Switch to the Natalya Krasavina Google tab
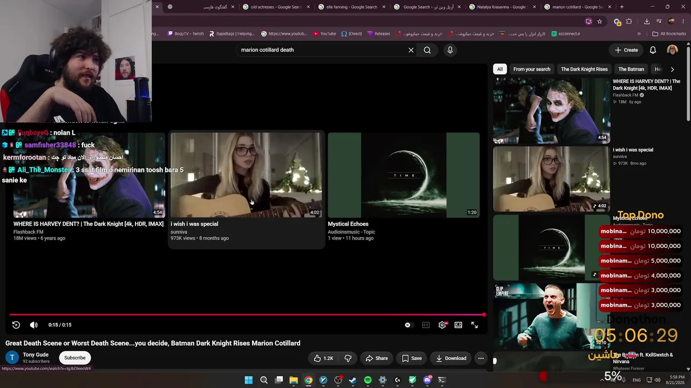Image resolution: width=691 pixels, height=388 pixels. pos(502,7)
